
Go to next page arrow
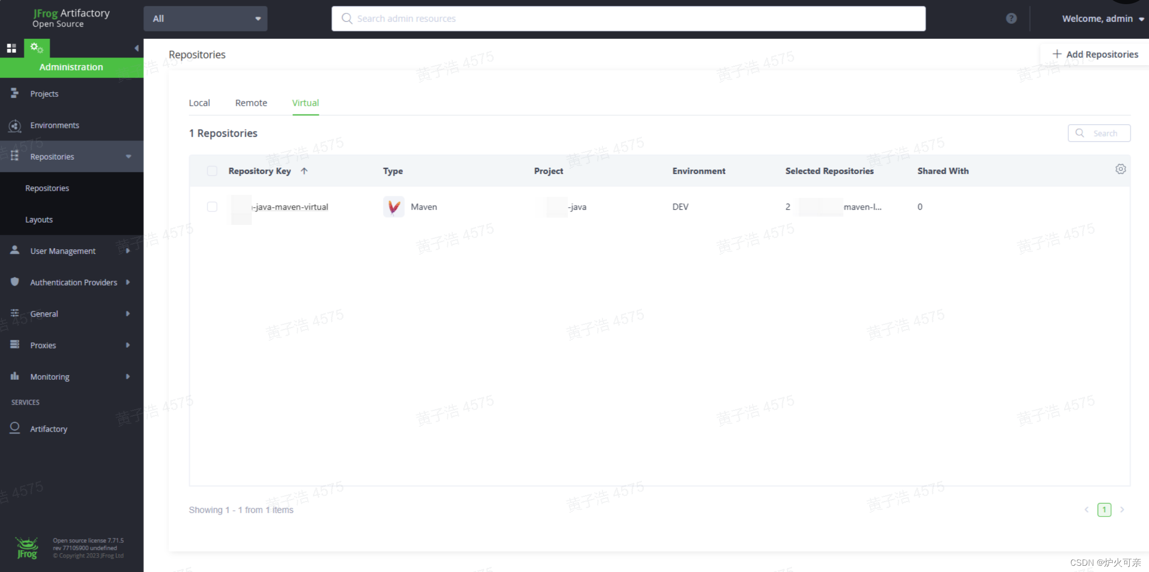click(x=1122, y=510)
